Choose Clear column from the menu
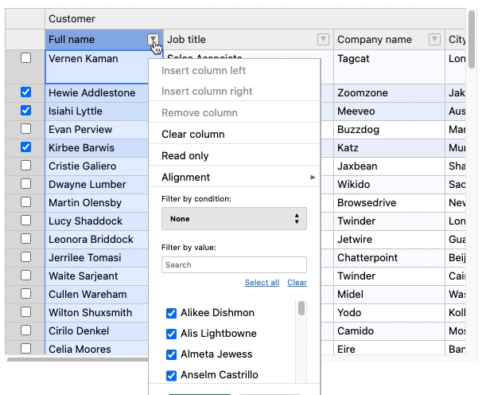 pos(234,135)
